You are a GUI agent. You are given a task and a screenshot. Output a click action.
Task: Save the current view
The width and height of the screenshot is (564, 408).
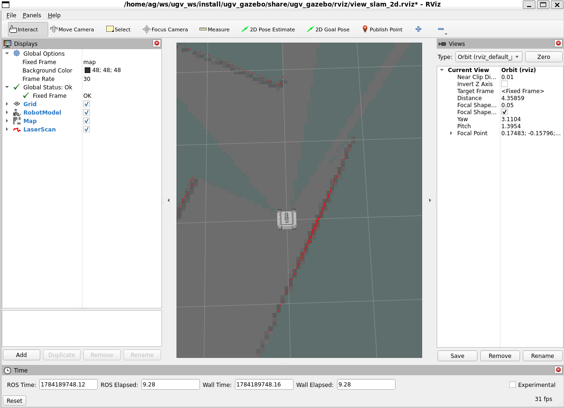point(457,356)
